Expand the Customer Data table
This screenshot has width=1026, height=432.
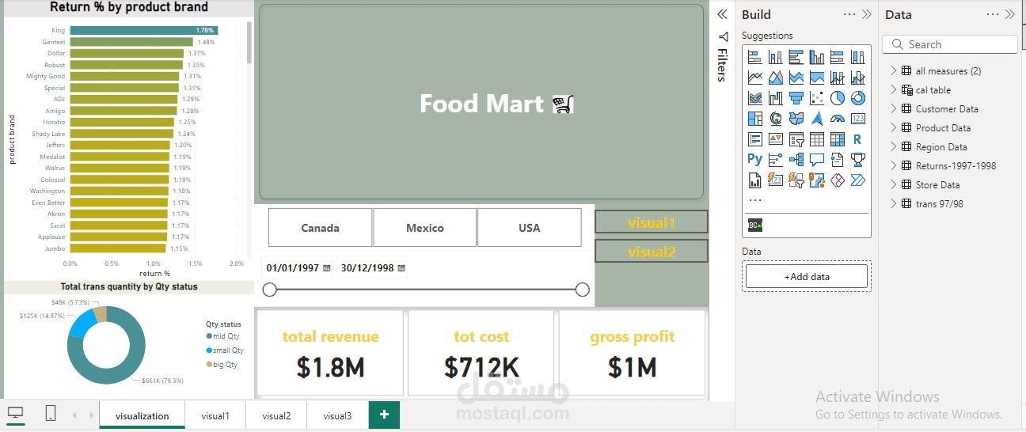pos(894,108)
